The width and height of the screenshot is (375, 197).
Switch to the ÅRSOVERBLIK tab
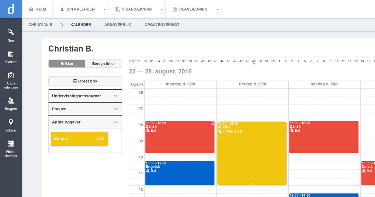tap(118, 25)
